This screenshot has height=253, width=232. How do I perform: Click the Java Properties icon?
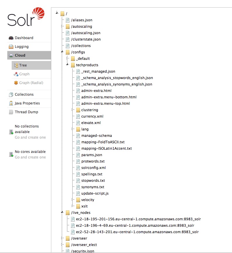pyautogui.click(x=11, y=103)
